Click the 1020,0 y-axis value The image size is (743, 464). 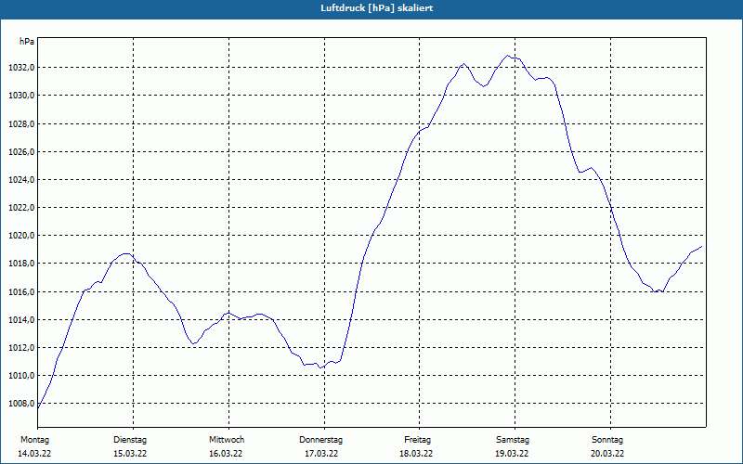pos(21,236)
